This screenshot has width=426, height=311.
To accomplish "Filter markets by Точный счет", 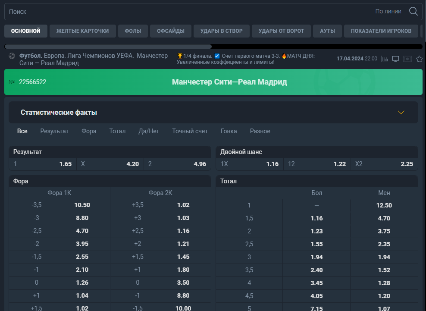I will [x=190, y=131].
